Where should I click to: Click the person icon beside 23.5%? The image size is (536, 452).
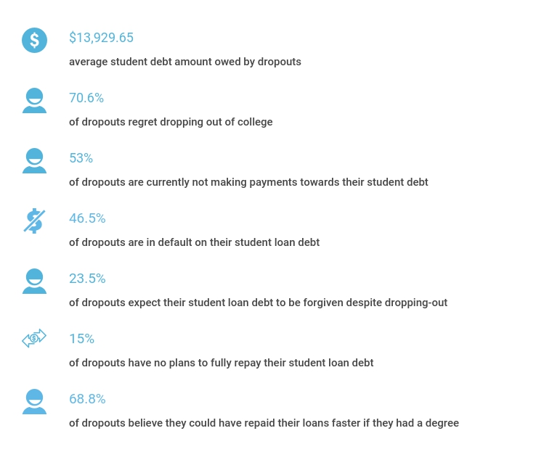click(x=34, y=281)
